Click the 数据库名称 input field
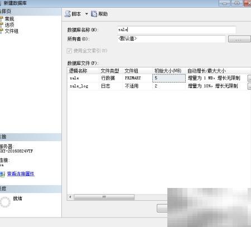The width and height of the screenshot is (251, 227). coord(177,30)
